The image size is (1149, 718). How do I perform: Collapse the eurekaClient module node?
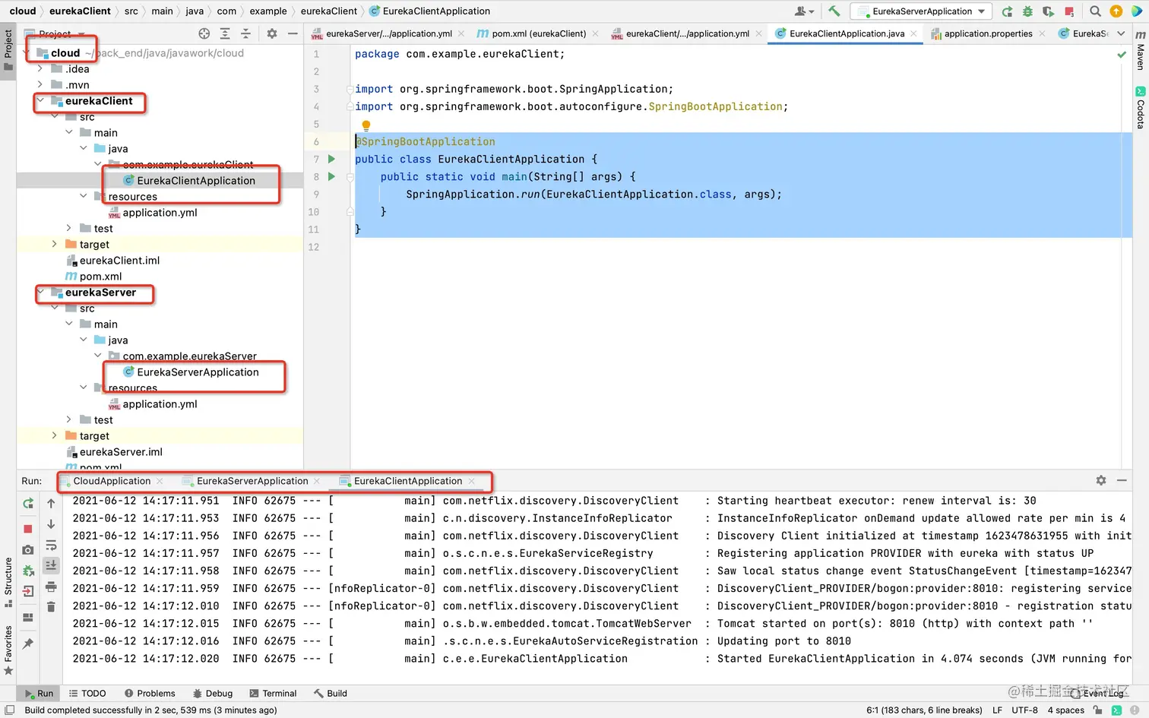[x=40, y=101]
